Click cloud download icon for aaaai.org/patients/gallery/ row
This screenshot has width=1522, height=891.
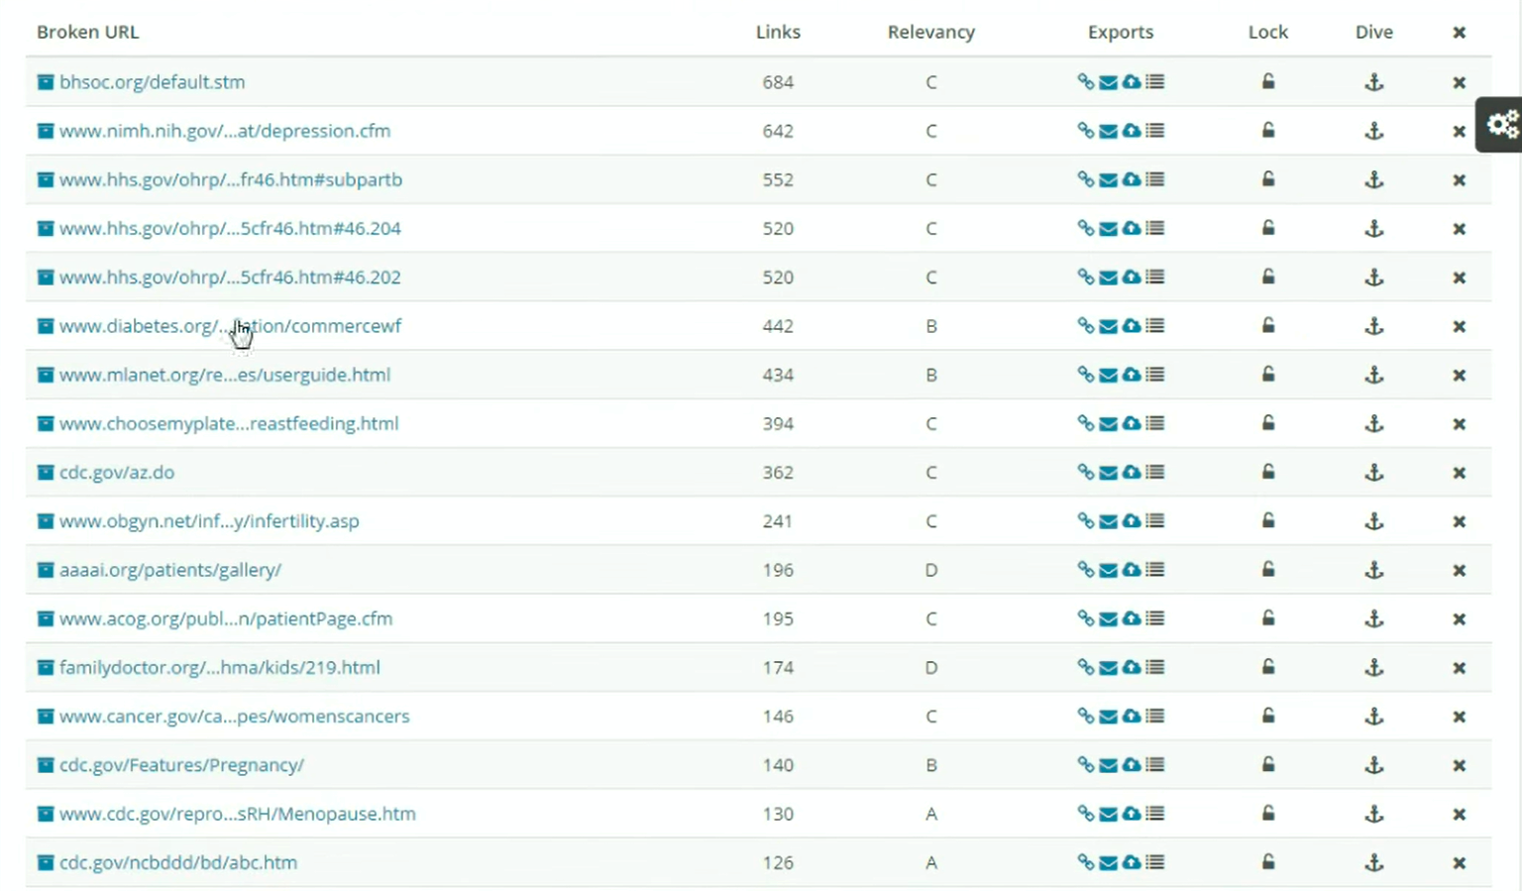coord(1132,570)
